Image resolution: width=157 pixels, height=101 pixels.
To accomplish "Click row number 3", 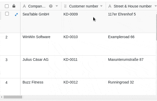I will coord(6,60).
